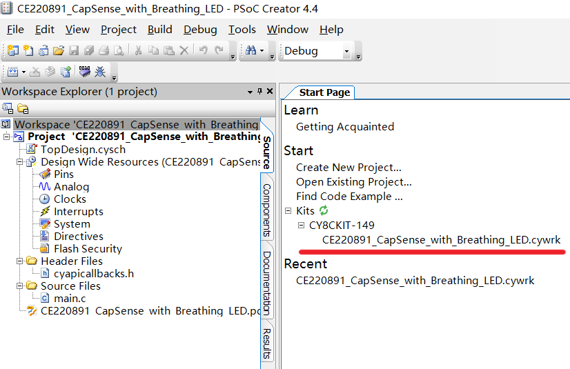Select cyapicallbacks.h header file
This screenshot has height=369, width=570.
coord(94,274)
